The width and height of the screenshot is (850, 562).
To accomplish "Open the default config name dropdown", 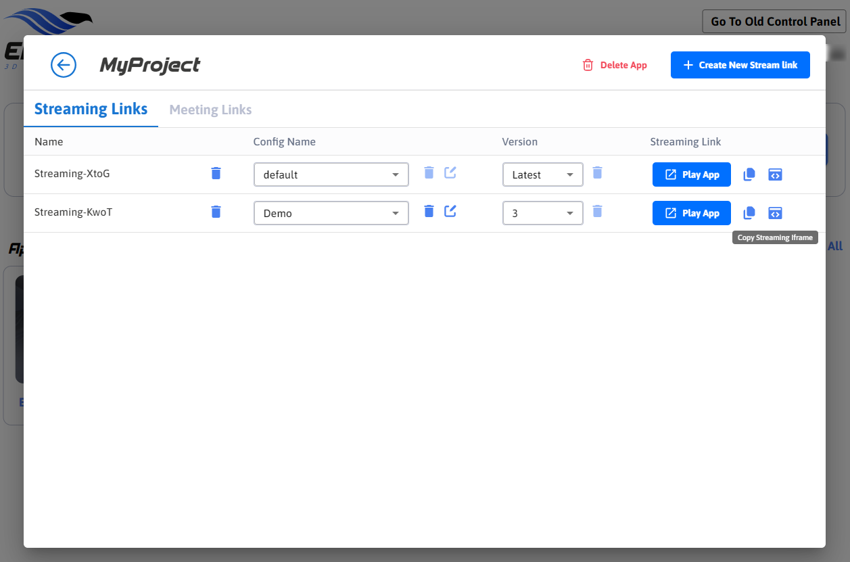I will coord(331,174).
